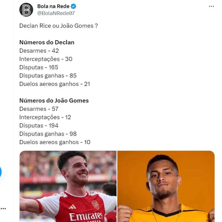Click the Adidas logo on the Arsenal shirt
The width and height of the screenshot is (222, 222).
(x=72, y=206)
